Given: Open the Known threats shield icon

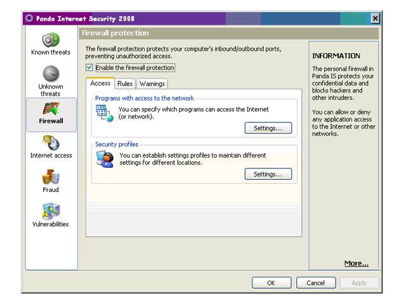Looking at the screenshot, I should (x=51, y=40).
